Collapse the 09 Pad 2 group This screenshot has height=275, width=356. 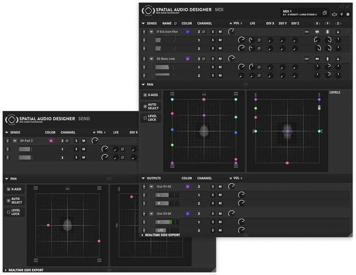(x=15, y=141)
